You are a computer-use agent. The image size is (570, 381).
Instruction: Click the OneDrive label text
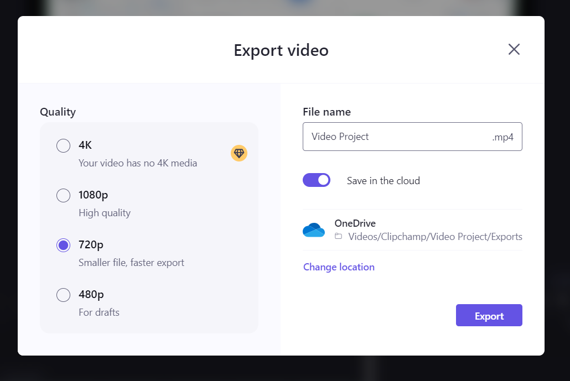coord(355,223)
